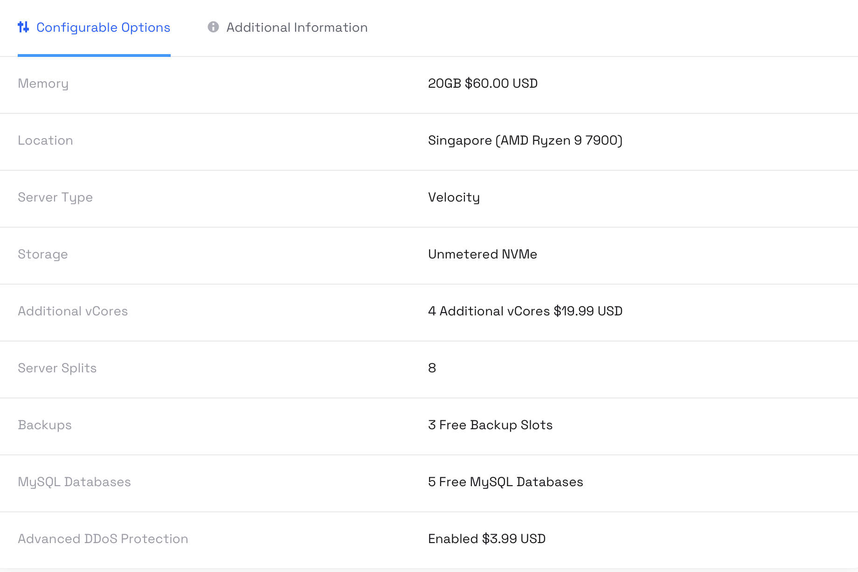Click the Server Type label

click(55, 197)
